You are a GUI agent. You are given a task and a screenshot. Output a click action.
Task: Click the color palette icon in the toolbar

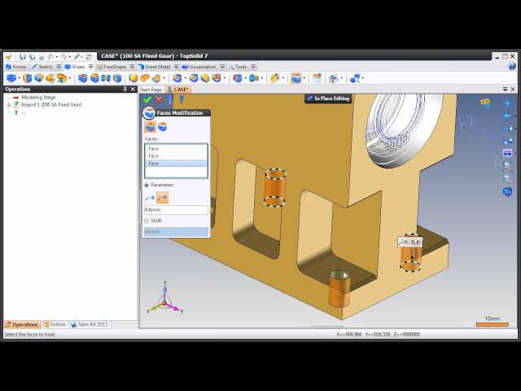275,78
